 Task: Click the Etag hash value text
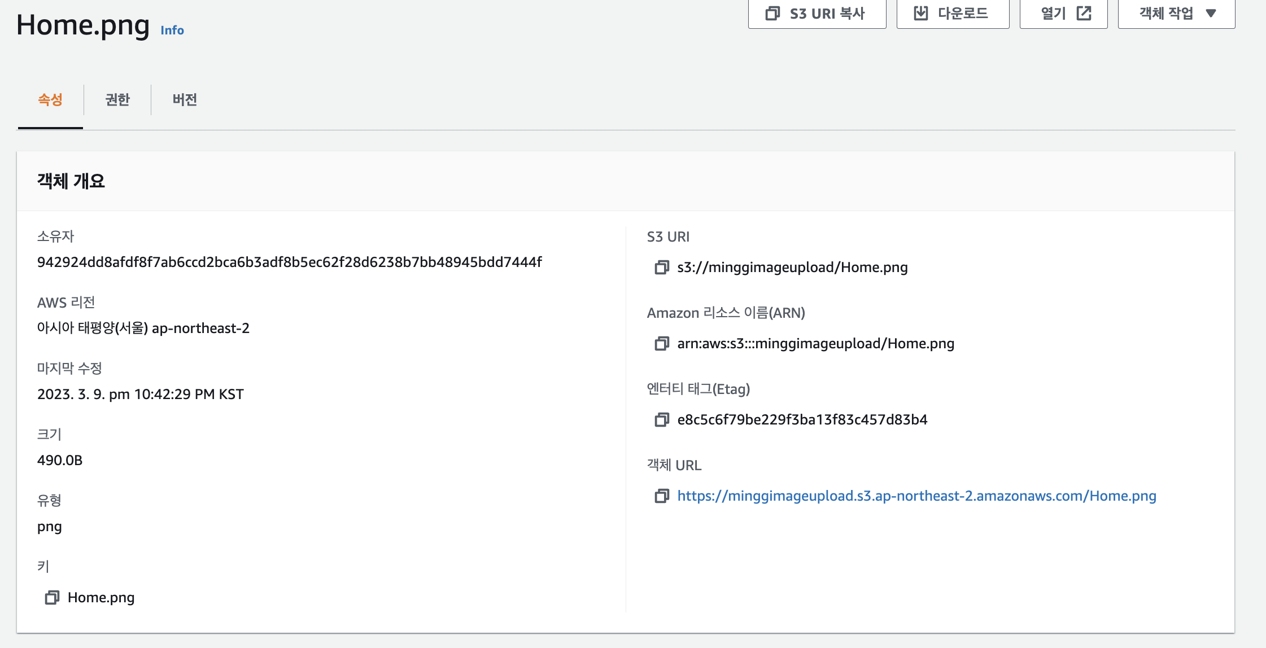coord(802,420)
